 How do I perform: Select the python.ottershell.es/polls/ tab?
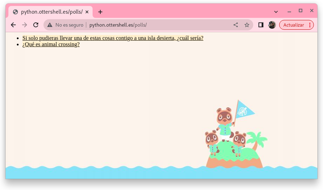pyautogui.click(x=49, y=12)
